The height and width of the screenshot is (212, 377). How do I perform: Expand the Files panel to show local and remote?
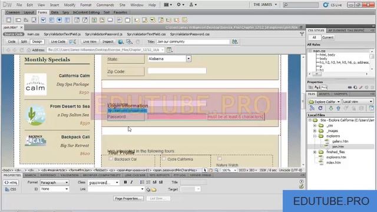coord(371,108)
